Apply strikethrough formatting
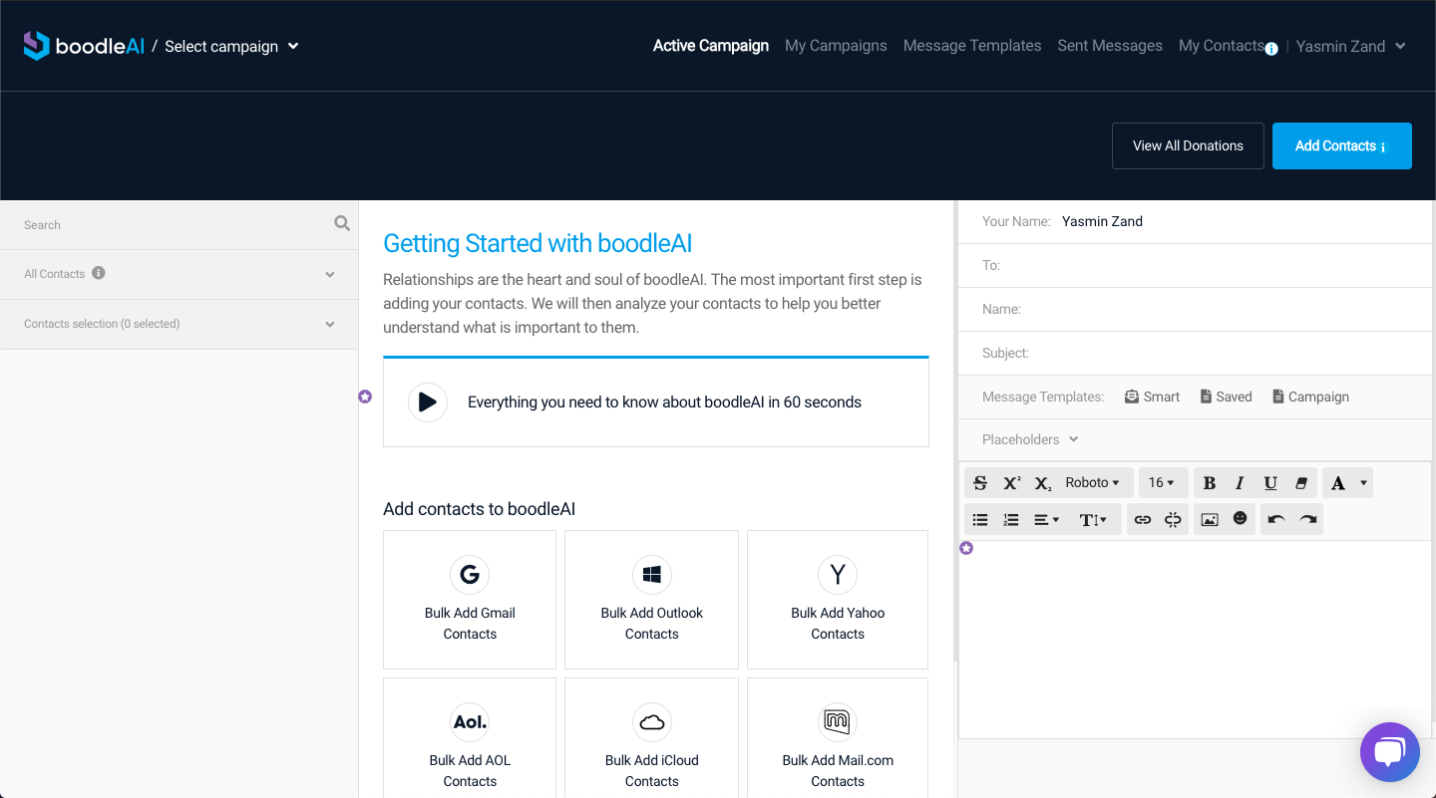Viewport: 1436px width, 798px height. 980,483
